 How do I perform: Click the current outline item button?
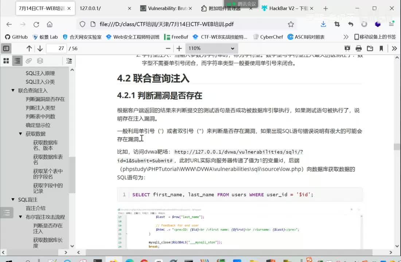click(69, 60)
